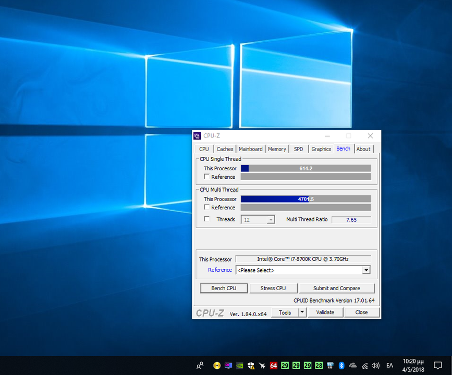This screenshot has width=452, height=375.
Task: Click the Tools button
Action: 285,312
